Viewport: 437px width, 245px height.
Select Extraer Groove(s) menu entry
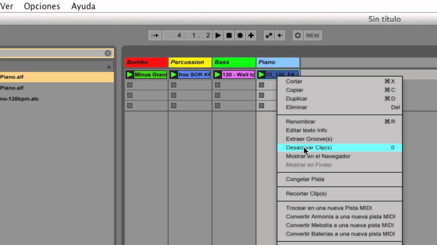point(339,139)
